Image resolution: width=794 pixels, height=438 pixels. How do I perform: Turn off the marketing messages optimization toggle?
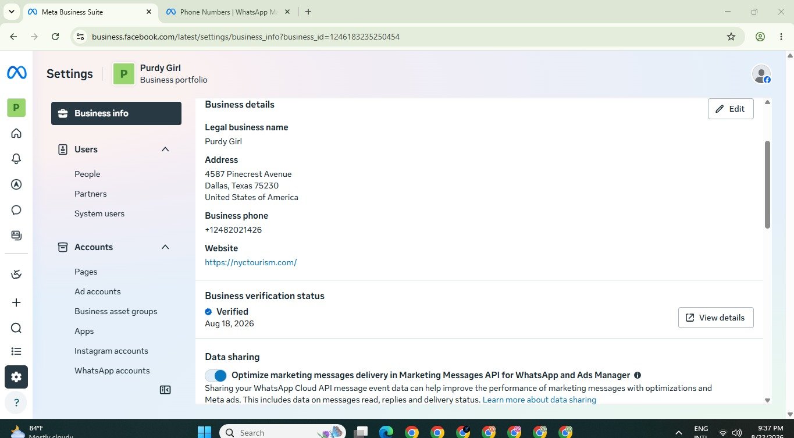[x=216, y=376]
